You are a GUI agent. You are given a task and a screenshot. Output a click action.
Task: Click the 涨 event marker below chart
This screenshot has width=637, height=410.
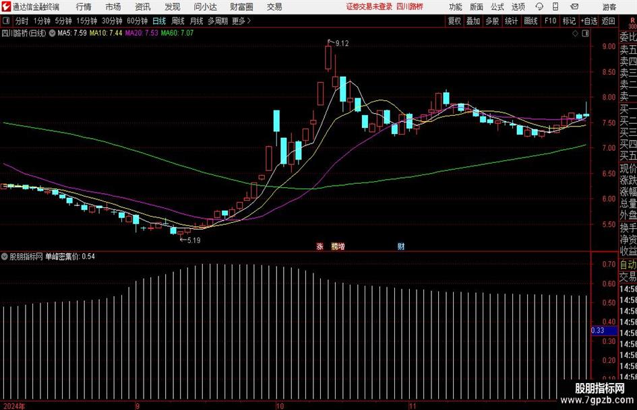pyautogui.click(x=320, y=246)
